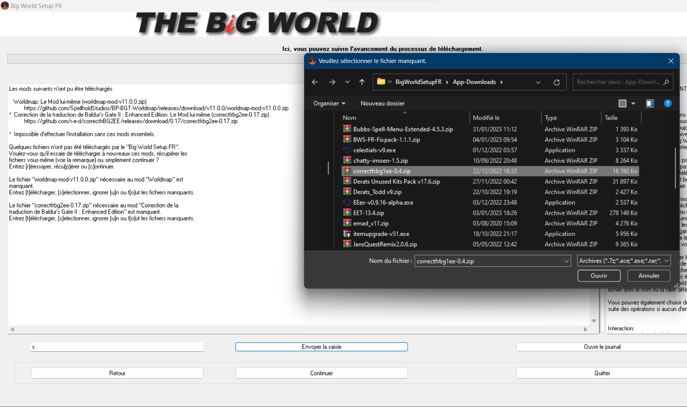Click the log pane down scroll arrow
687x407 pixels.
click(594, 321)
